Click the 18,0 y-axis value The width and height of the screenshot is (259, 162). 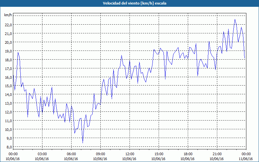point(8,60)
